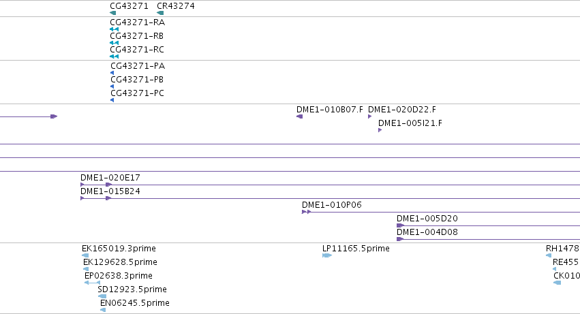Select transcript CG43271-RB label
Image resolution: width=580 pixels, height=314 pixels.
point(136,36)
